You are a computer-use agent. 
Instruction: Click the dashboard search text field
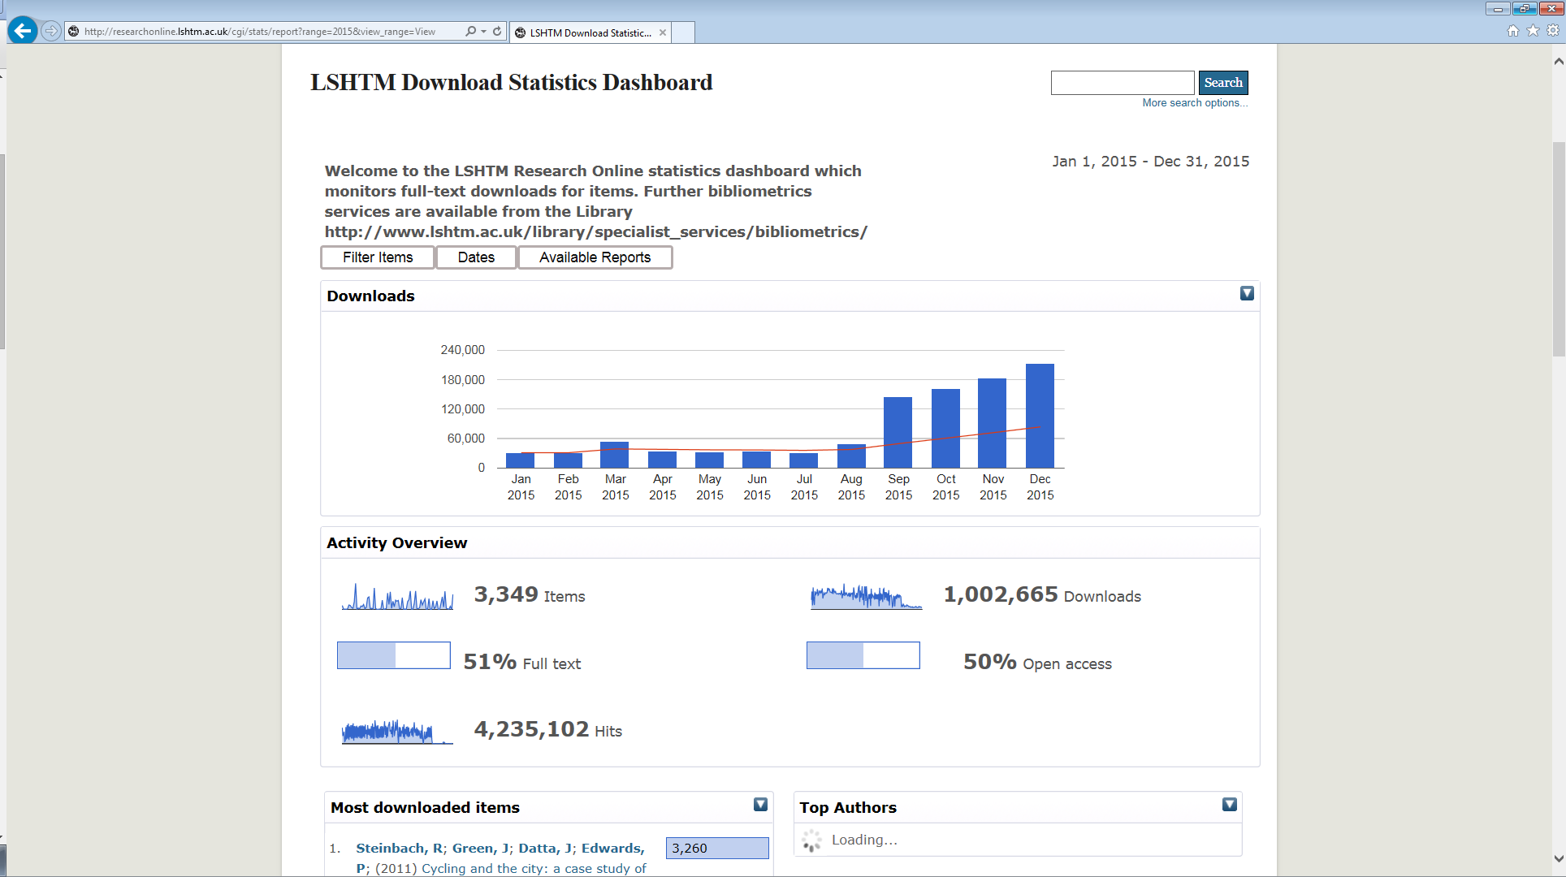pyautogui.click(x=1122, y=83)
